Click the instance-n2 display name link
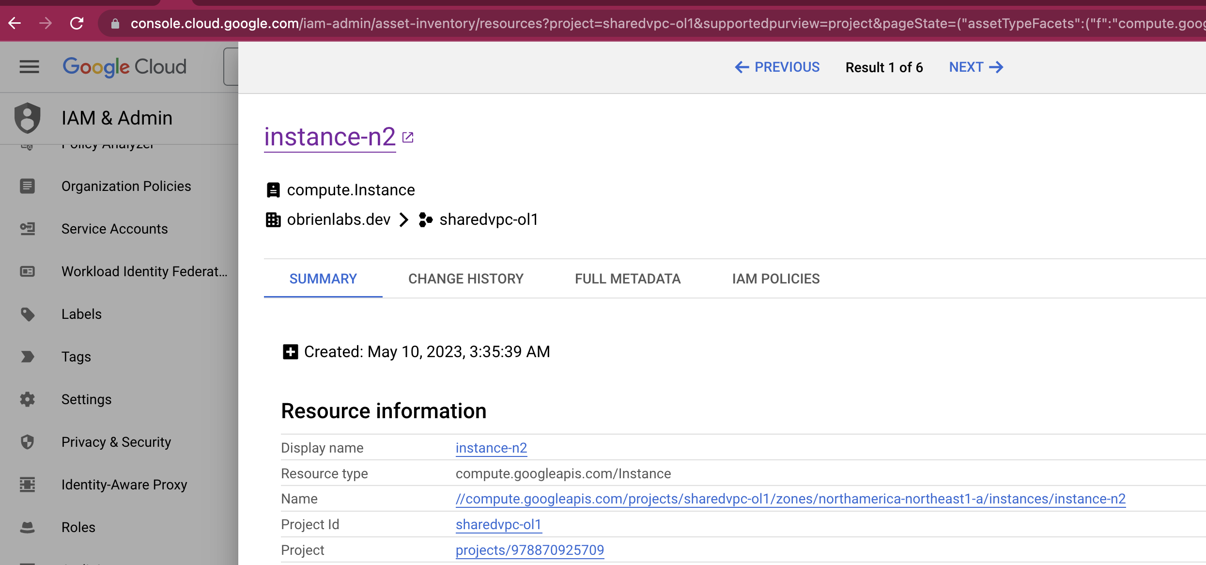Image resolution: width=1206 pixels, height=565 pixels. pos(491,448)
